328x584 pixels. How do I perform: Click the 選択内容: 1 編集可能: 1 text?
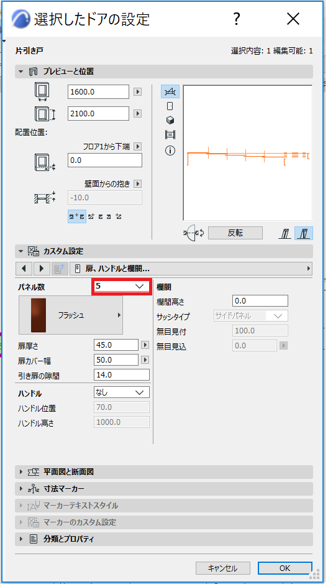272,51
